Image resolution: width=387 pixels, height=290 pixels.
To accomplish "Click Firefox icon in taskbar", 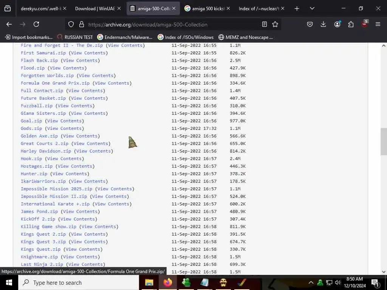I will point(167,282).
